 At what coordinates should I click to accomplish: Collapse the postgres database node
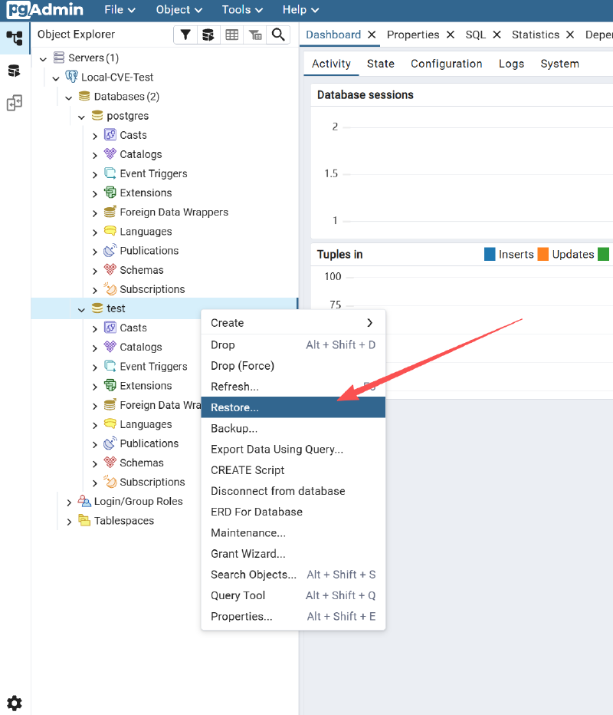81,117
